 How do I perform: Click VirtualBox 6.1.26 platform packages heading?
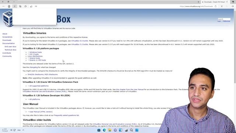(41, 48)
